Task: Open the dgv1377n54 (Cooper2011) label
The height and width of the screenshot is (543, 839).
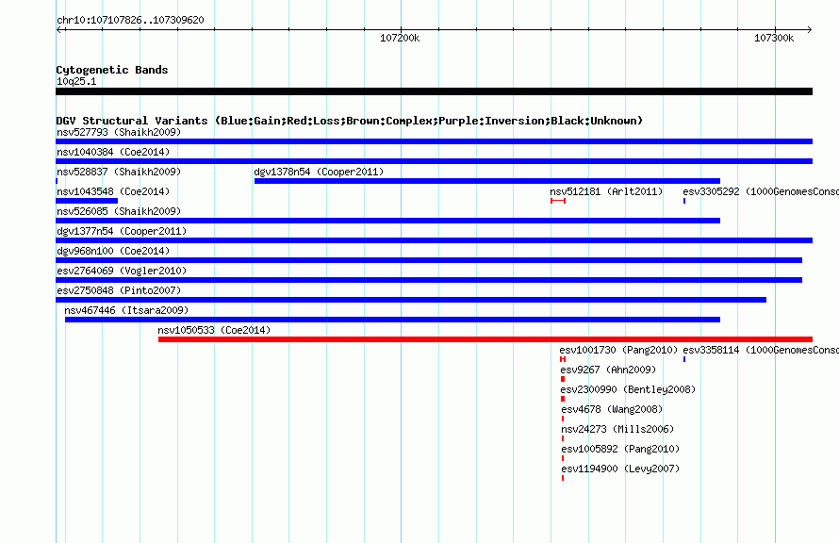Action: (122, 231)
